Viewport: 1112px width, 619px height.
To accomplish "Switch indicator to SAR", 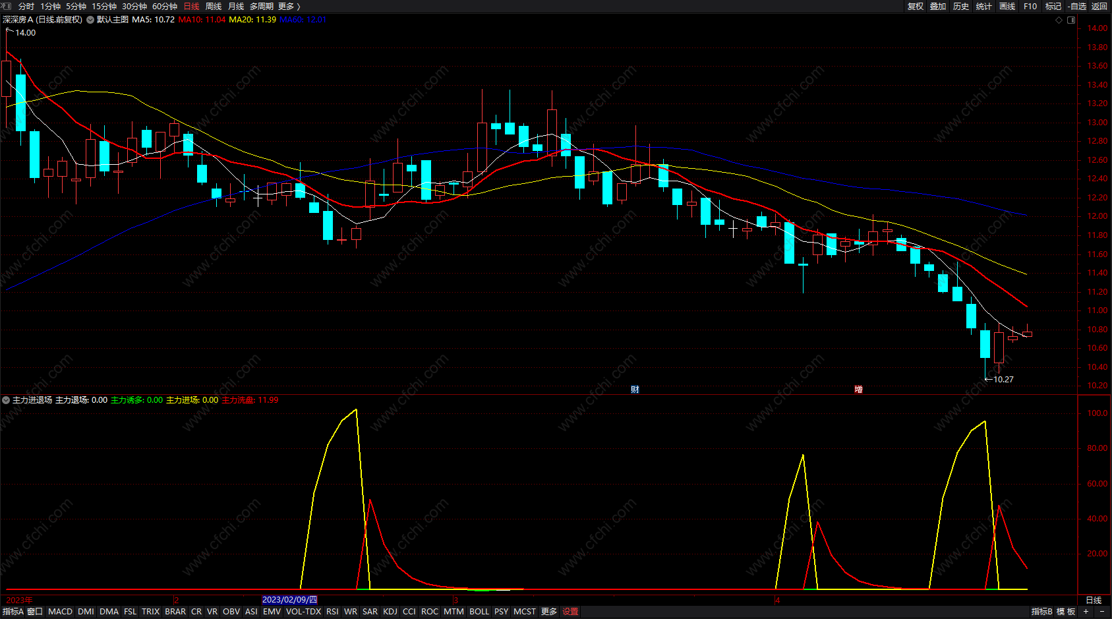I will [370, 612].
